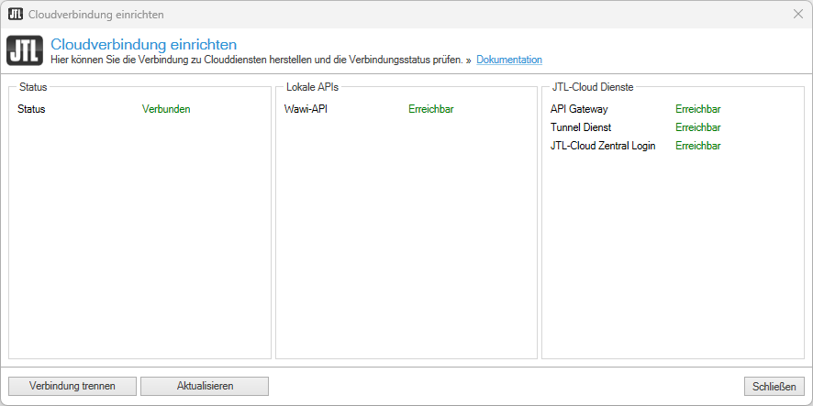Click the gray title bar text 'Cloudverbindung einrichten'
Image resolution: width=813 pixels, height=406 pixels.
click(96, 15)
